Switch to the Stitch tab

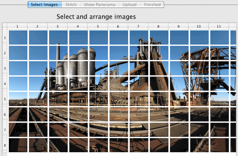point(71,4)
